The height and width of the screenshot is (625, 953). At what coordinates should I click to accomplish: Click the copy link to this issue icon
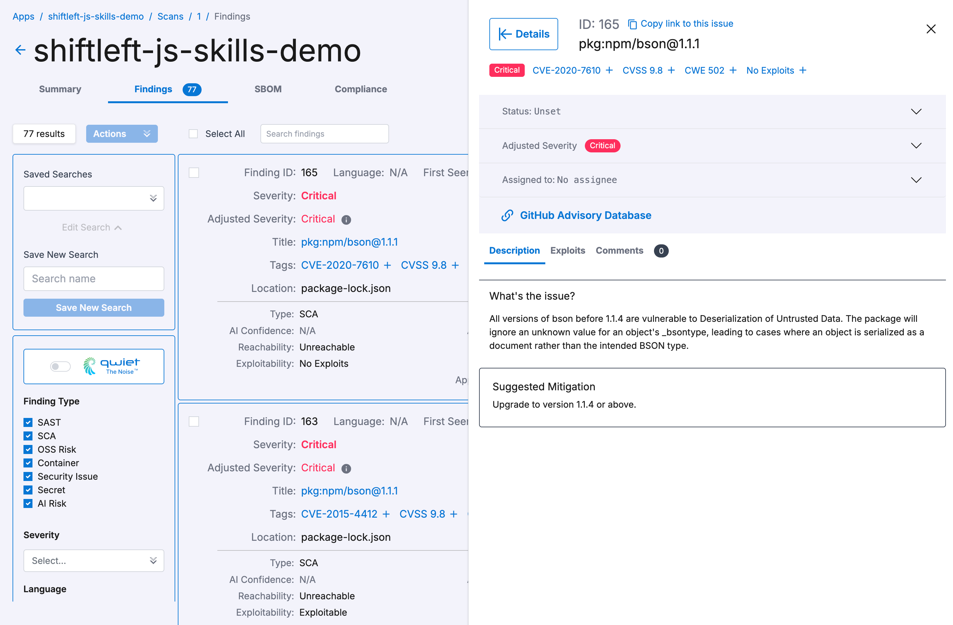pos(632,24)
